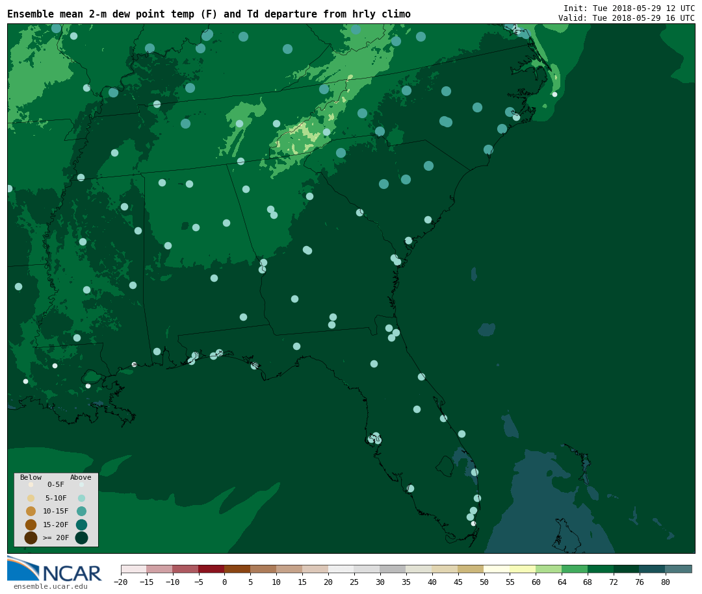
Task: Select the Init: Tue 2018-05-29 12 UTC text
Action: [629, 8]
